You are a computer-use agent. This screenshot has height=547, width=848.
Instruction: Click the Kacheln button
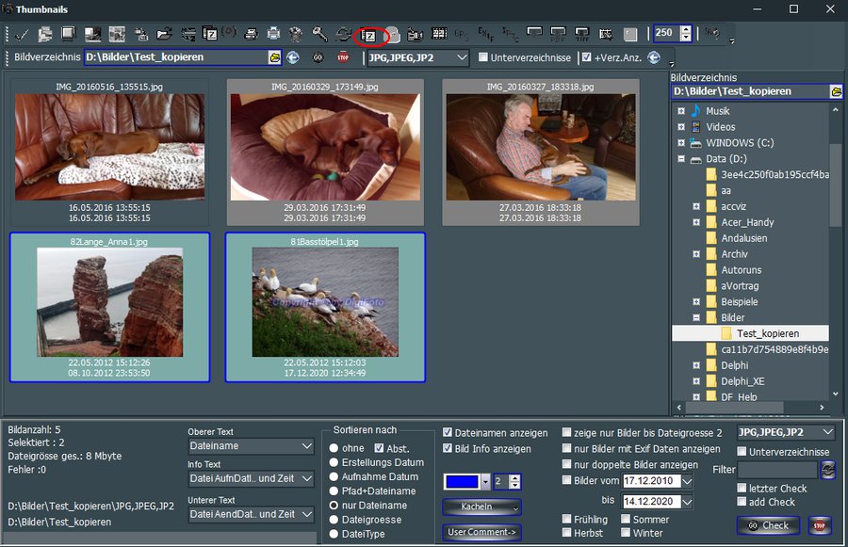(481, 507)
